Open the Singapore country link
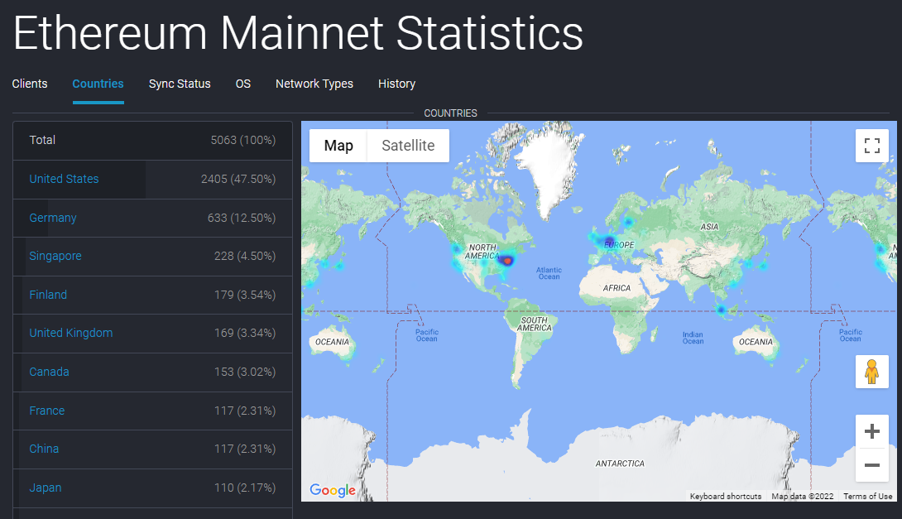This screenshot has height=519, width=902. point(55,256)
